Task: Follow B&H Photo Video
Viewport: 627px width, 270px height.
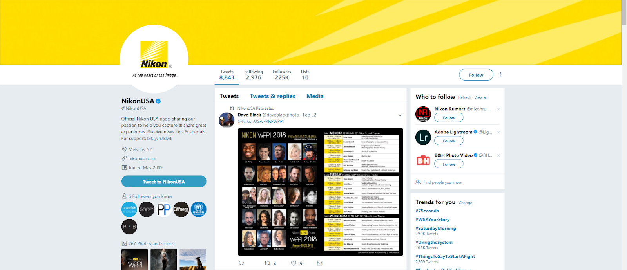Action: click(449, 164)
